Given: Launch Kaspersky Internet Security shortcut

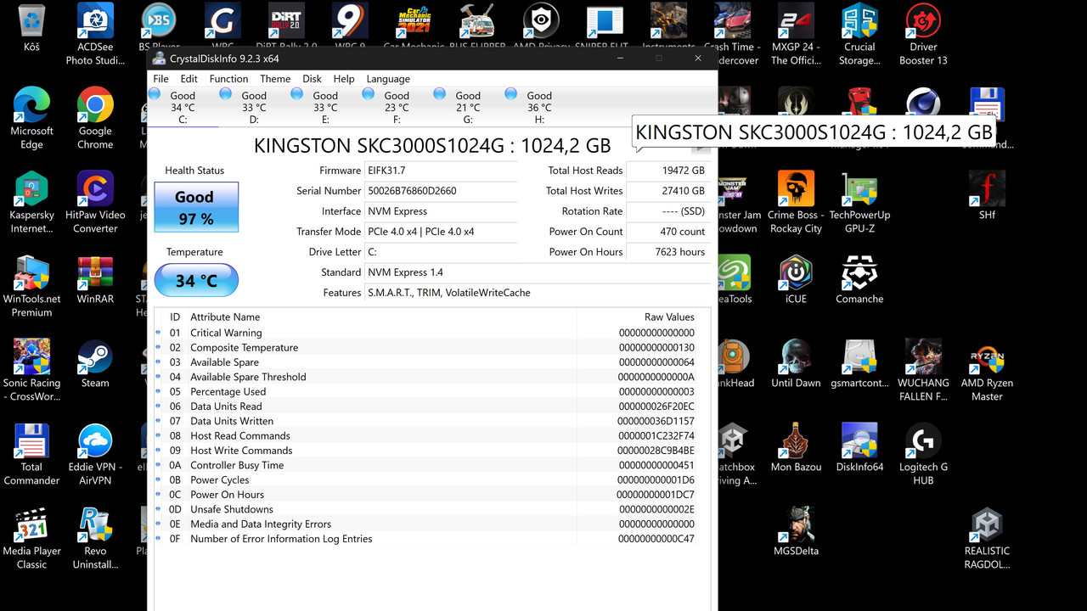Looking at the screenshot, I should tap(31, 202).
